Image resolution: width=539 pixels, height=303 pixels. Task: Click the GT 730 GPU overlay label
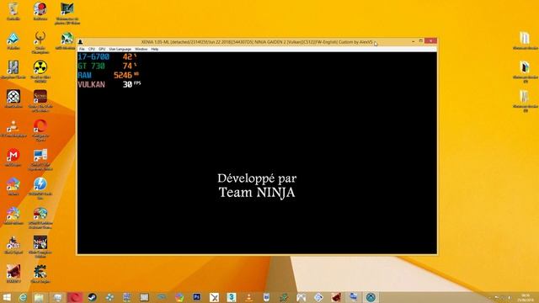point(92,66)
